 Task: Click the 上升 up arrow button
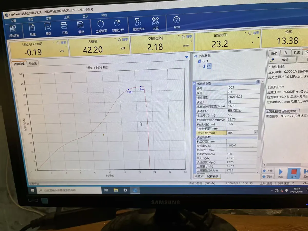click(x=267, y=171)
